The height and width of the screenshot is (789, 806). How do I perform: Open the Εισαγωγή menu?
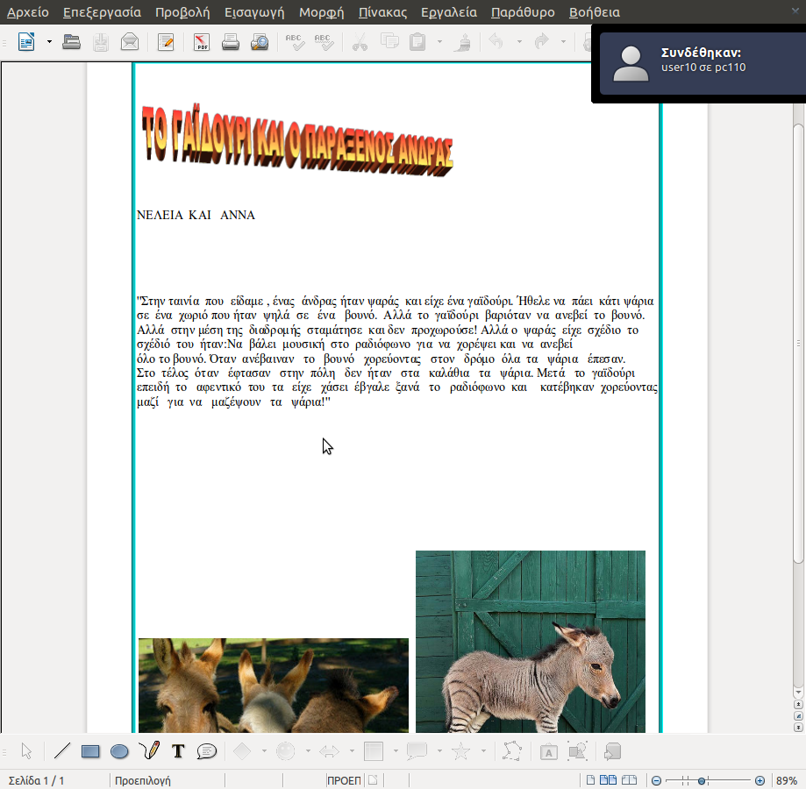coord(254,12)
